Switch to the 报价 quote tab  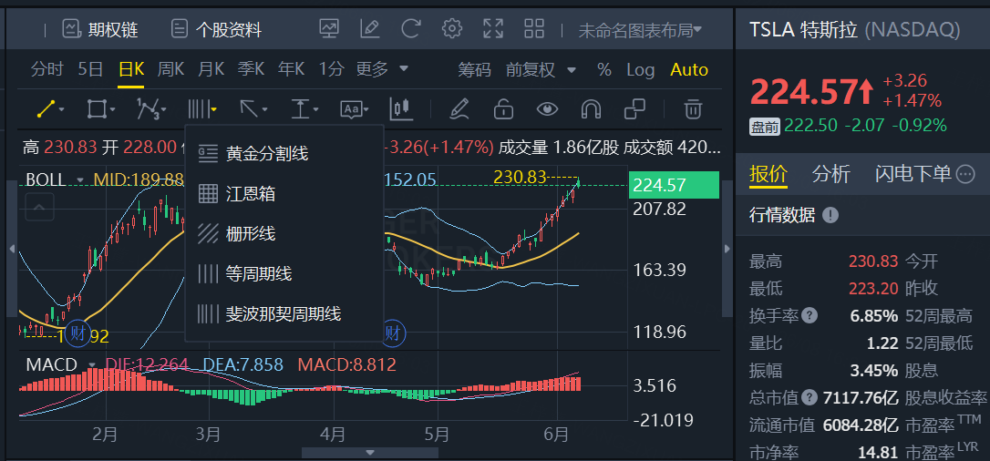point(768,174)
